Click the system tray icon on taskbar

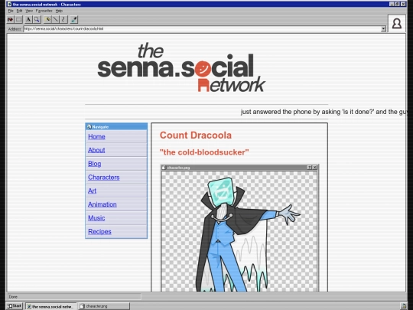pos(404,306)
